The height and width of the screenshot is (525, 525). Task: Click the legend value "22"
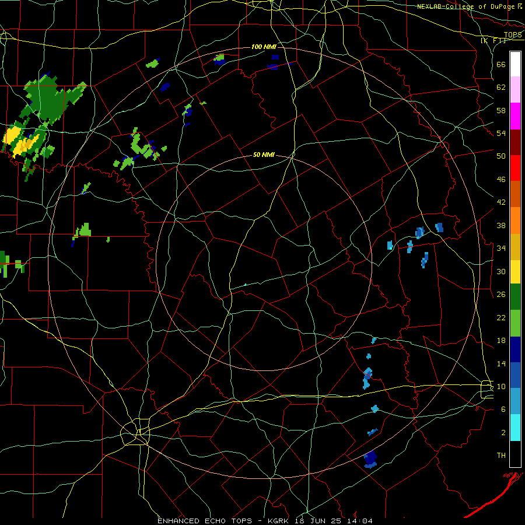click(x=501, y=317)
